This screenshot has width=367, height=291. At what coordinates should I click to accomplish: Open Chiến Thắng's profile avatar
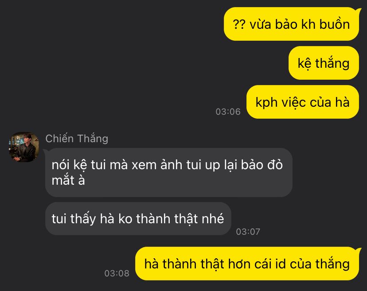tap(23, 147)
